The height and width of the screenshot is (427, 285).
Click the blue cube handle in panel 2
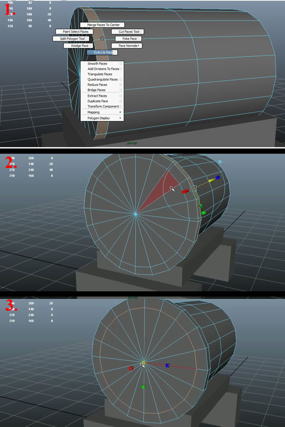218,177
